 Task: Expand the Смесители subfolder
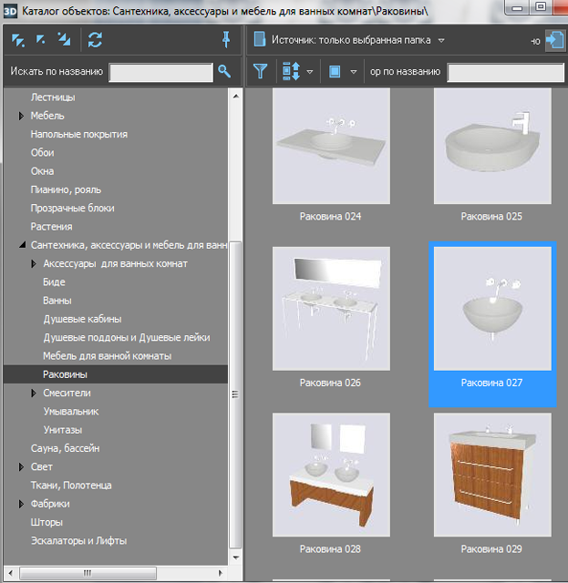point(34,394)
